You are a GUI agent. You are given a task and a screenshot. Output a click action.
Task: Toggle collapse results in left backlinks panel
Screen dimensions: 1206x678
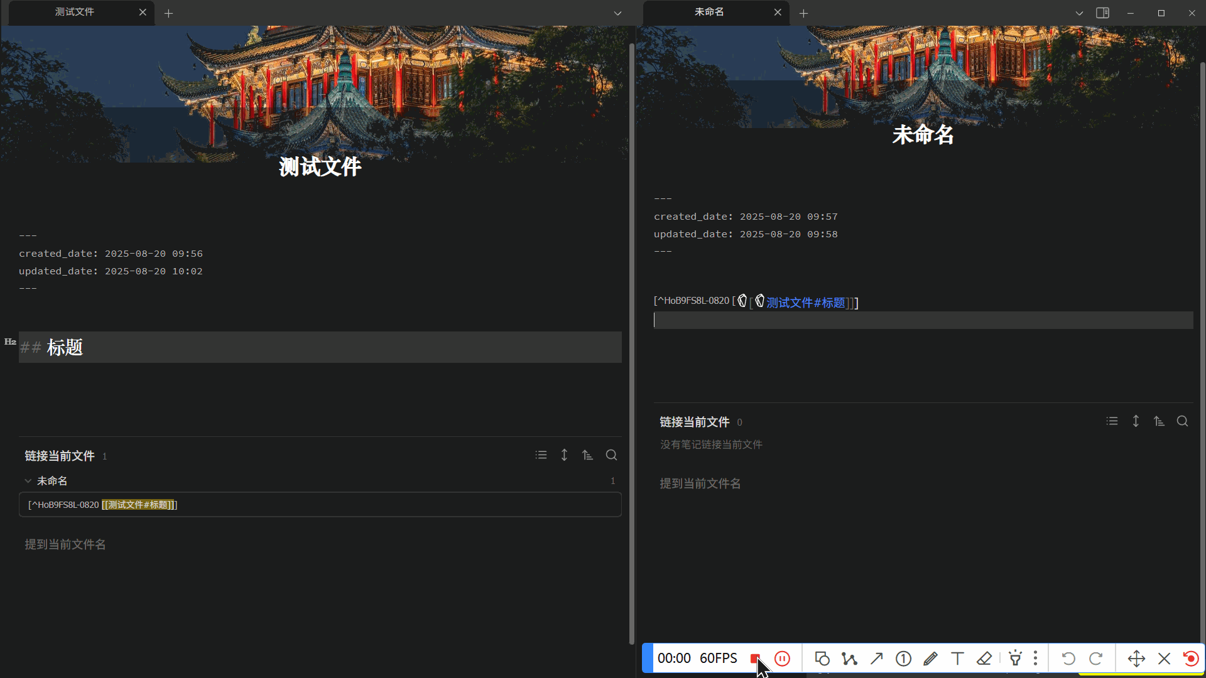tap(541, 455)
